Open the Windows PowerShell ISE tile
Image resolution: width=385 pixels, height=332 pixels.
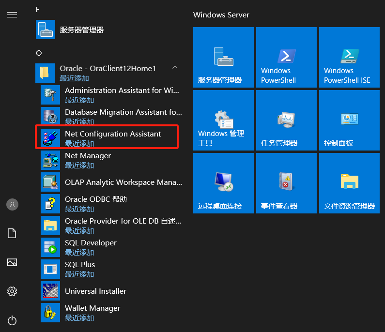(349, 57)
